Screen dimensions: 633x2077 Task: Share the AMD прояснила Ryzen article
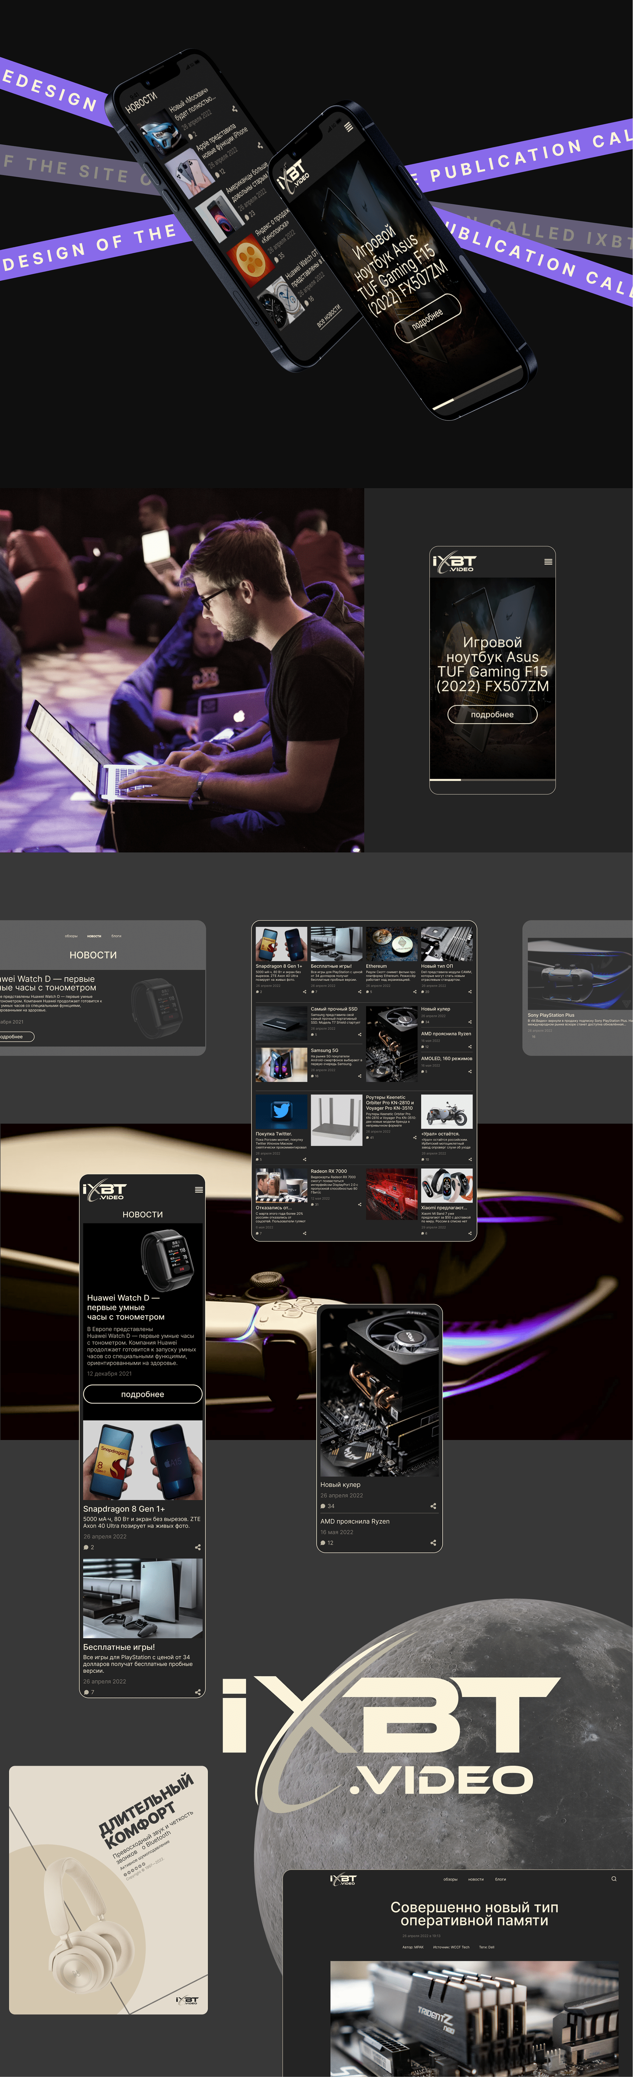(433, 1542)
